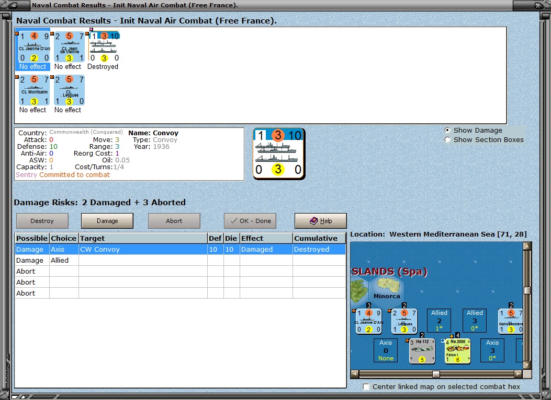Click the Axis 3 section box on map
This screenshot has width=551, height=400.
click(492, 350)
